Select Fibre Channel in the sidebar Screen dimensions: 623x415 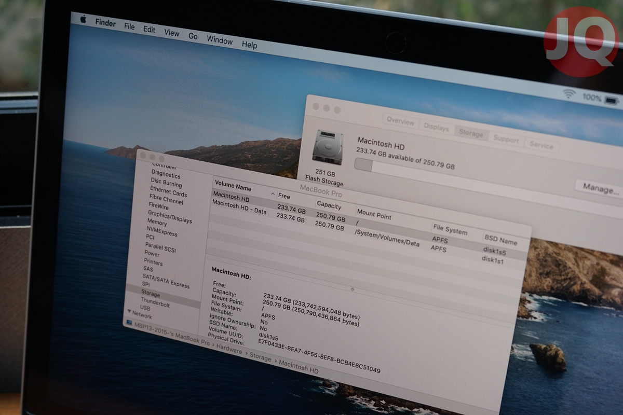[166, 200]
